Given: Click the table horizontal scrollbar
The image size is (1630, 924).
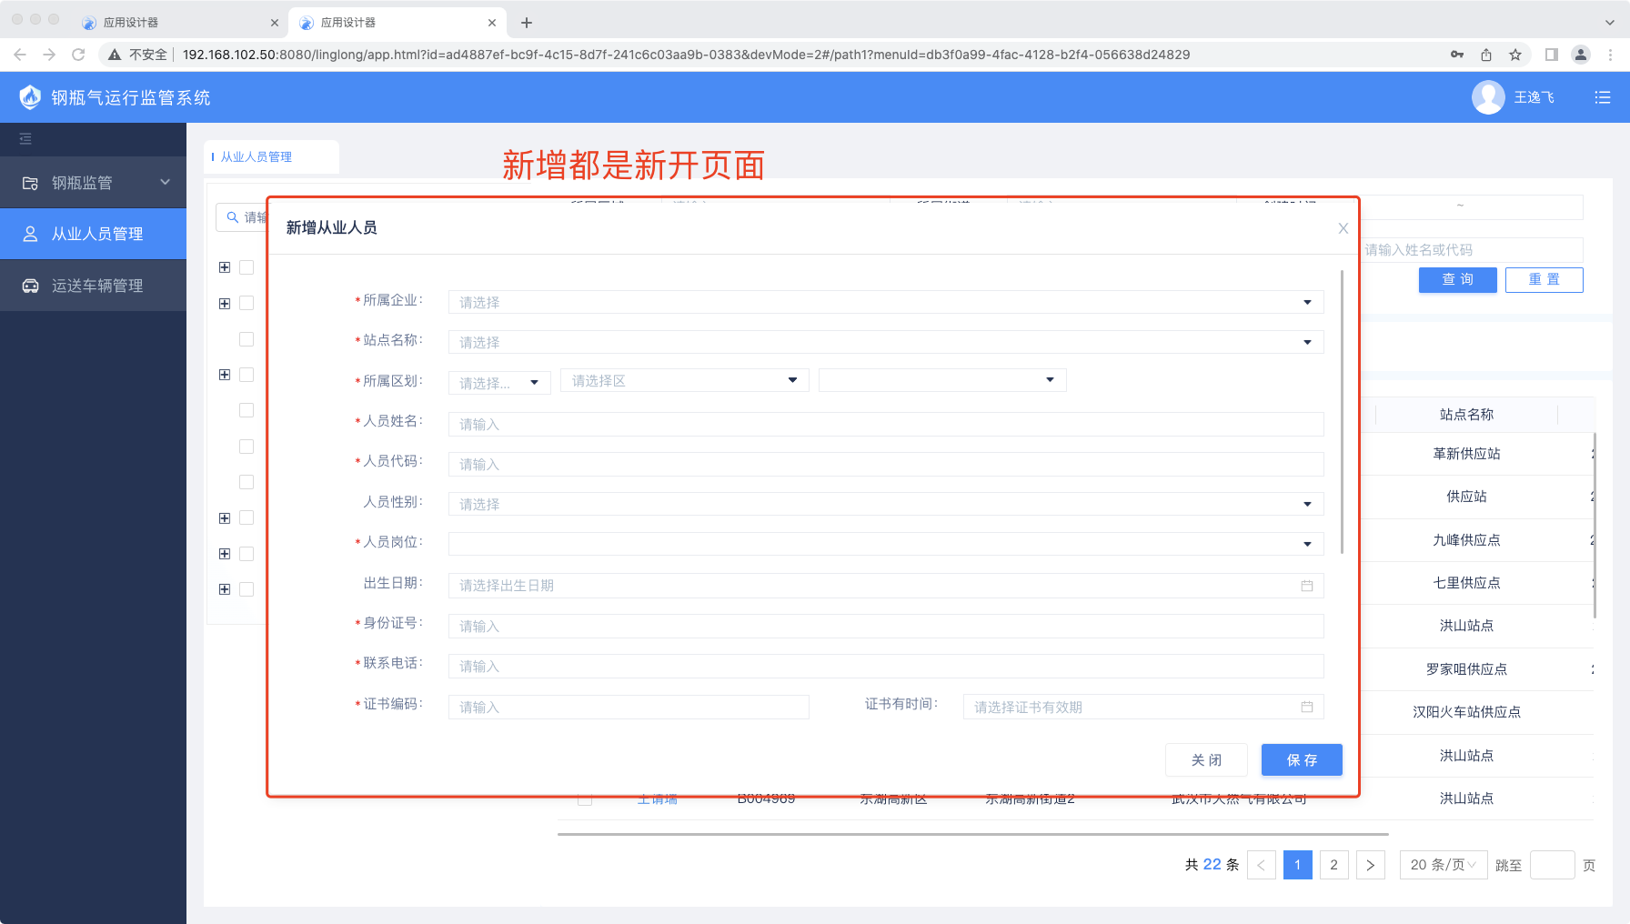Looking at the screenshot, I should (x=973, y=834).
